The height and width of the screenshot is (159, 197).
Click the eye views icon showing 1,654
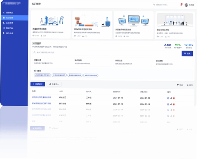[x=116, y=36]
